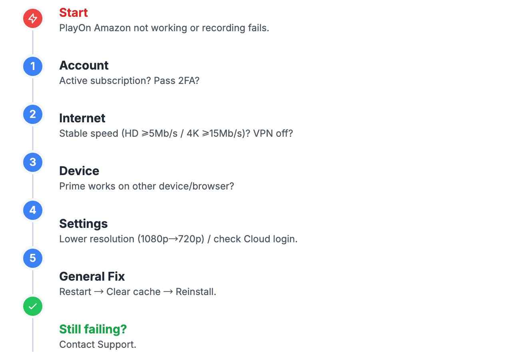Screen dimensions: 530x355
Task: Click the blue step 3 circle
Action: click(33, 162)
